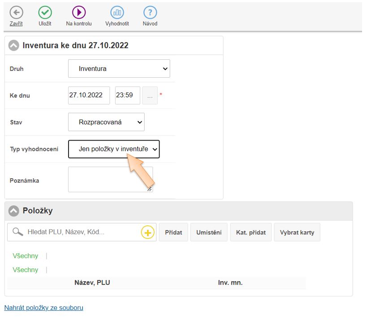Screen dimensions: 367x326
Task: Click the Zavřít back arrow icon
Action: 16,13
